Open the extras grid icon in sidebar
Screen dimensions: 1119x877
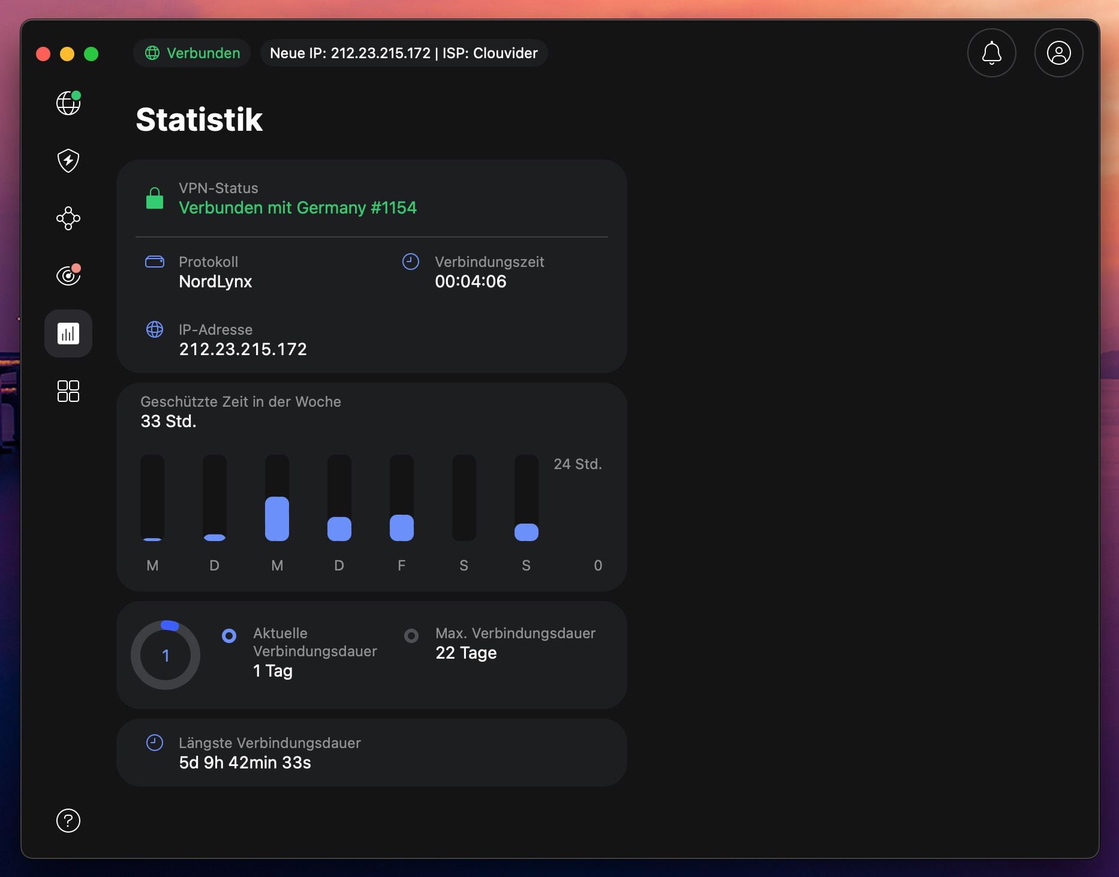(x=68, y=391)
